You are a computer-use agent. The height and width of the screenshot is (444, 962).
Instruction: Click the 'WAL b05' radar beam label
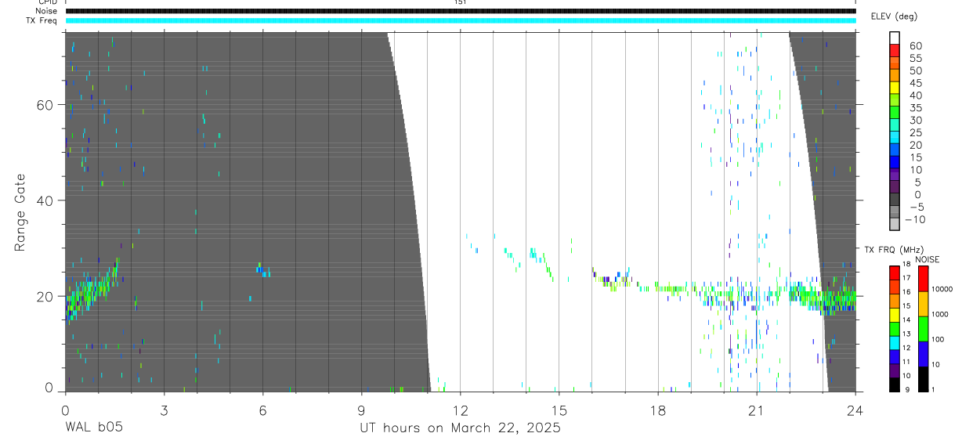coord(93,428)
